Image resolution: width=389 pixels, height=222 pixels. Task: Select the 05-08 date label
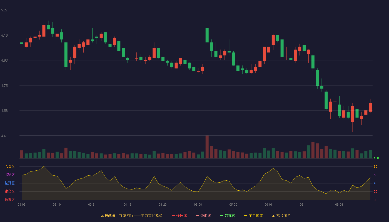pyautogui.click(x=198, y=205)
